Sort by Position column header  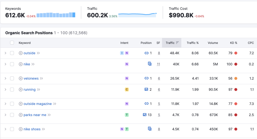point(146,43)
